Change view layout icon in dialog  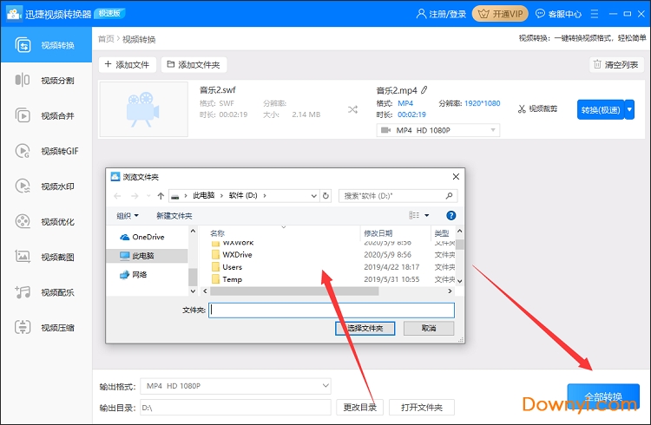tap(414, 215)
